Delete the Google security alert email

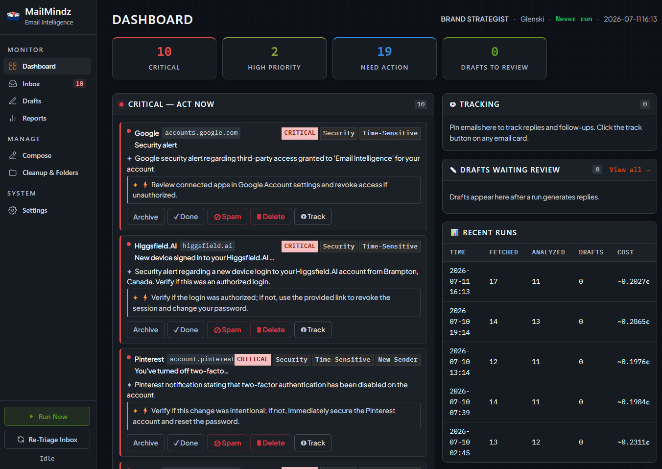[271, 217]
